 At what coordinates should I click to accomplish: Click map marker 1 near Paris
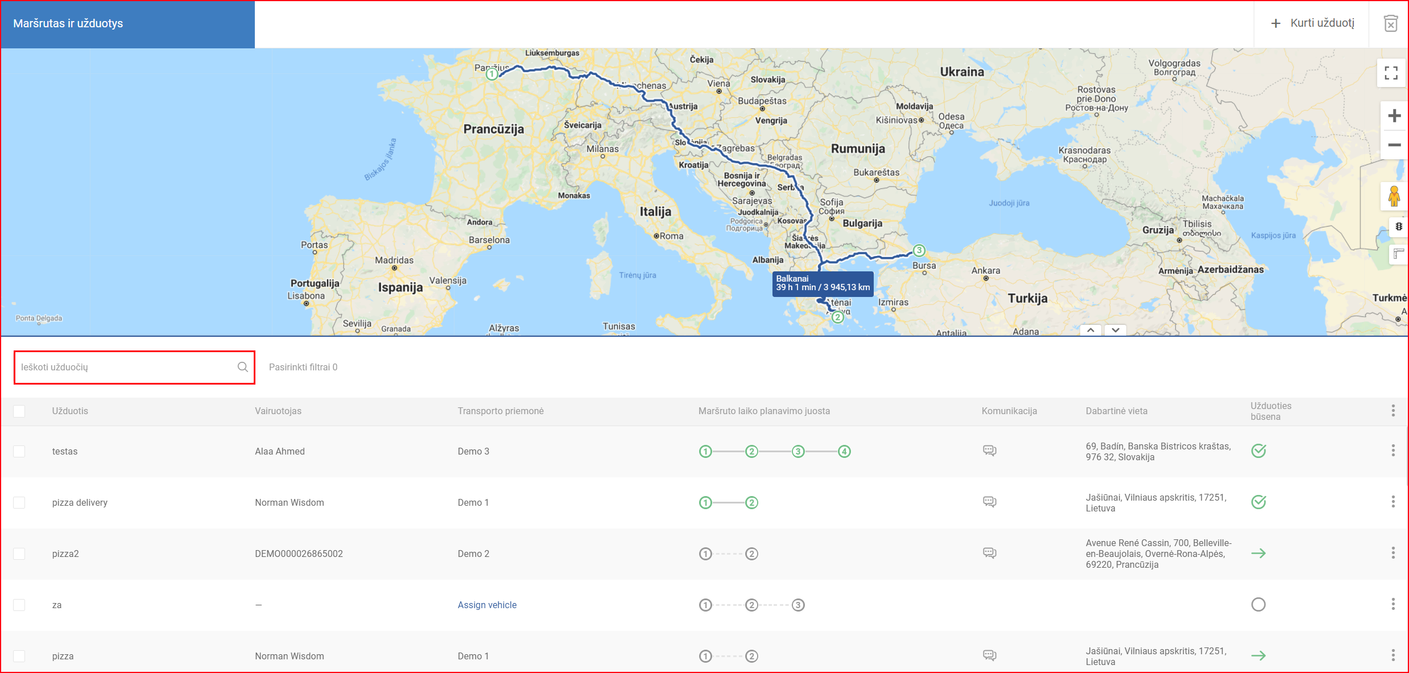pyautogui.click(x=492, y=74)
